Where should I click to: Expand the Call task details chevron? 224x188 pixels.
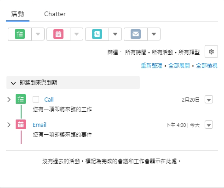(9, 100)
